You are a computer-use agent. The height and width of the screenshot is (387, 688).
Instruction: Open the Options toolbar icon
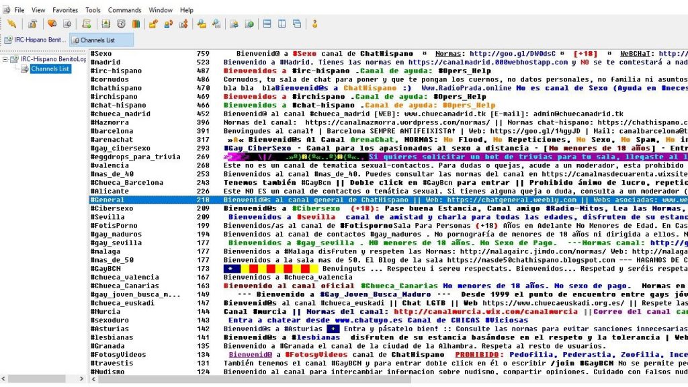click(x=32, y=24)
